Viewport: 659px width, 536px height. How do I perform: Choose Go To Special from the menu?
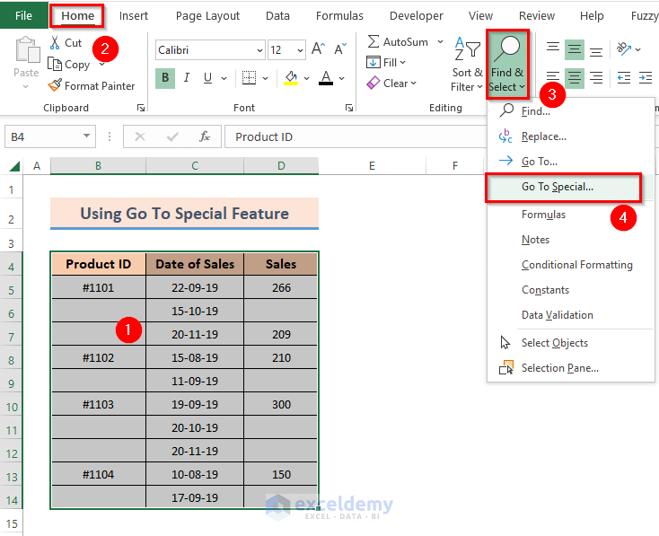pos(563,187)
